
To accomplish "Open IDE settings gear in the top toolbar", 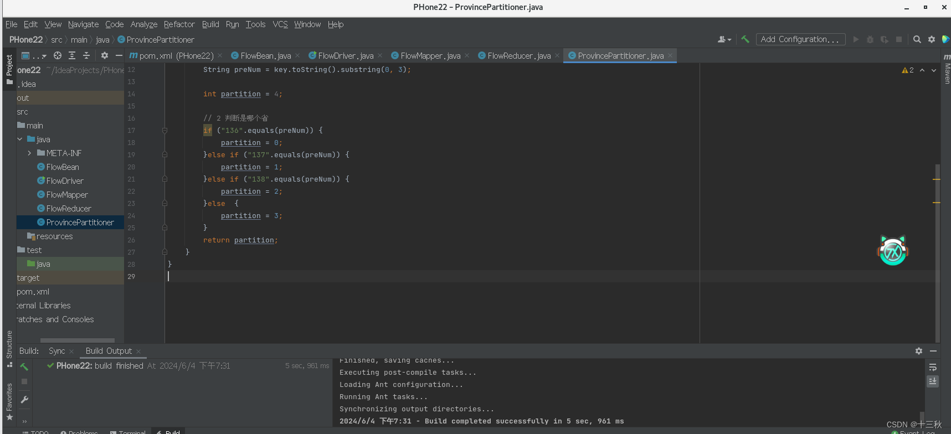I will pos(932,39).
